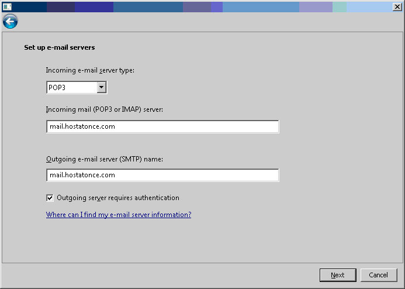Image resolution: width=405 pixels, height=289 pixels.
Task: Click the Outgoing SMTP server name field
Action: 162,175
